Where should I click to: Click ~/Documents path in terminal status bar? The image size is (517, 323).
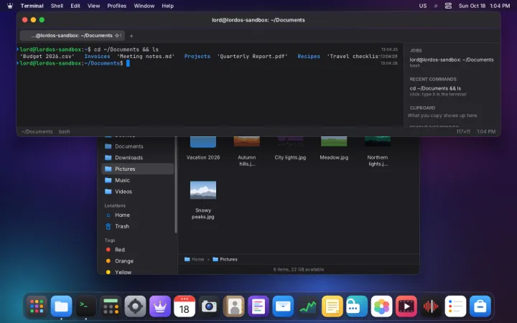click(x=37, y=131)
